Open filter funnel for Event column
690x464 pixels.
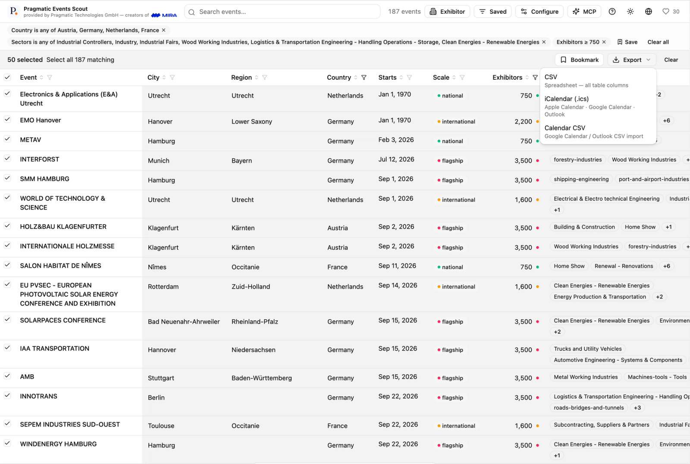[50, 78]
